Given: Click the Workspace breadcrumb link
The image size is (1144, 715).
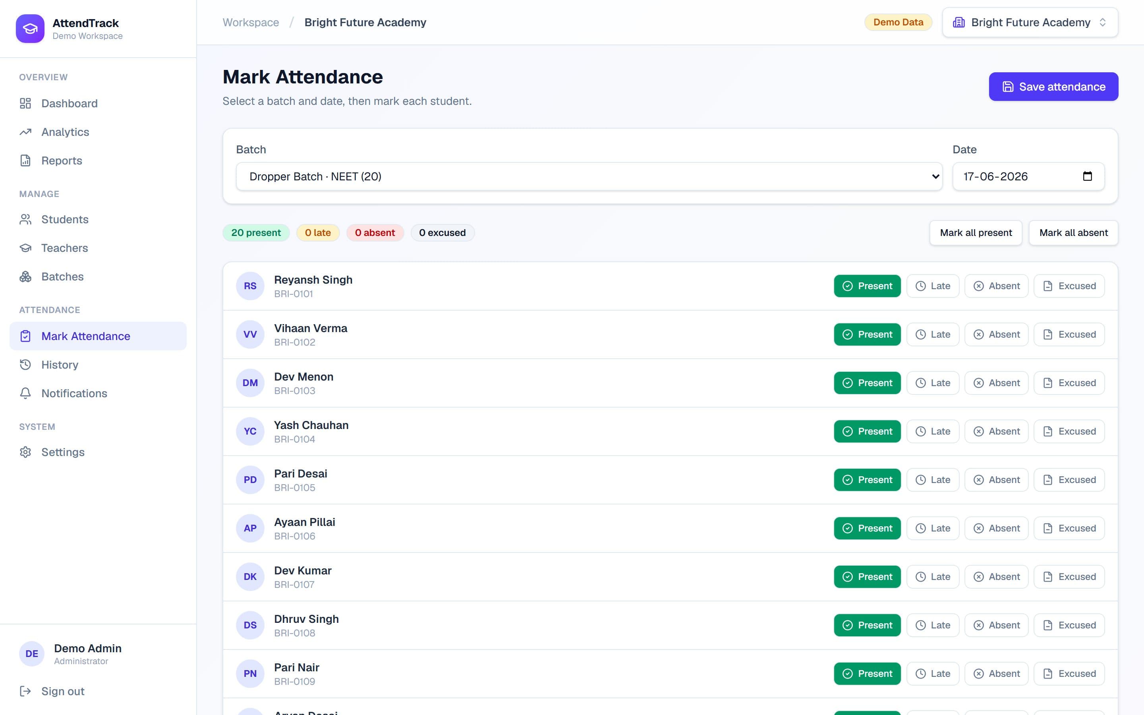Looking at the screenshot, I should [x=251, y=22].
